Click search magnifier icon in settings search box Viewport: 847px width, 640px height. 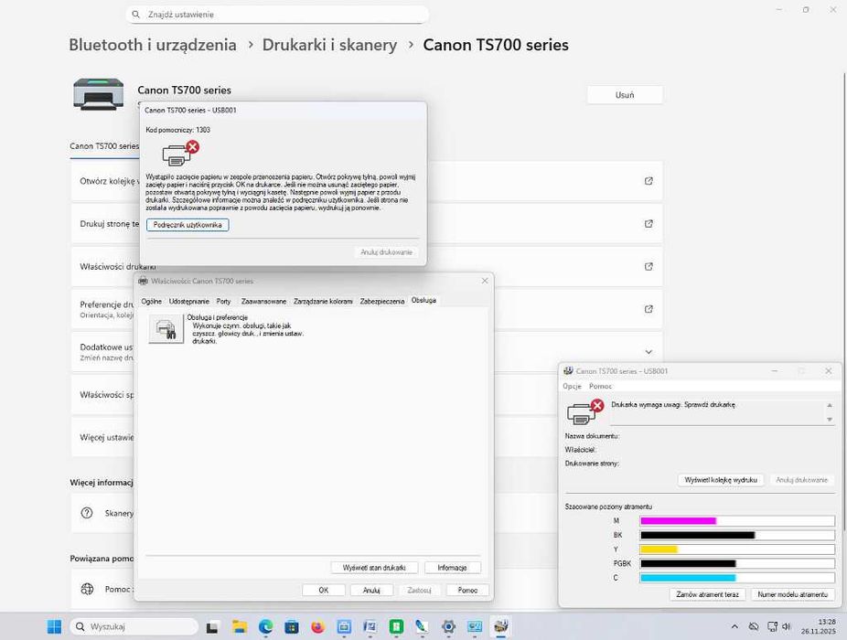(x=136, y=15)
